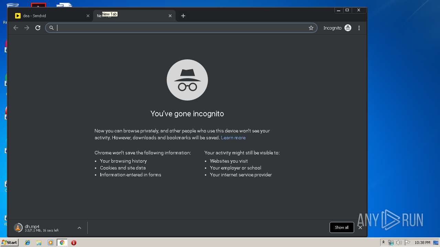Open the red Opera taskbar icon

tap(74, 243)
